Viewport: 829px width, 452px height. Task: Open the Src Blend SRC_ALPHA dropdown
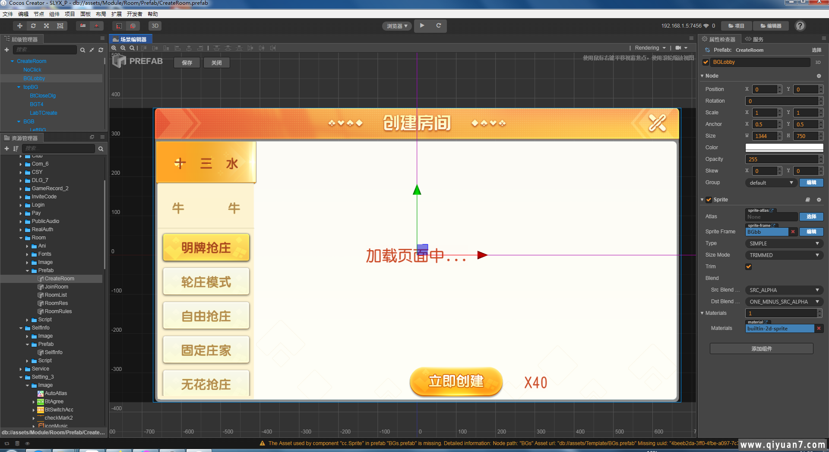point(784,290)
